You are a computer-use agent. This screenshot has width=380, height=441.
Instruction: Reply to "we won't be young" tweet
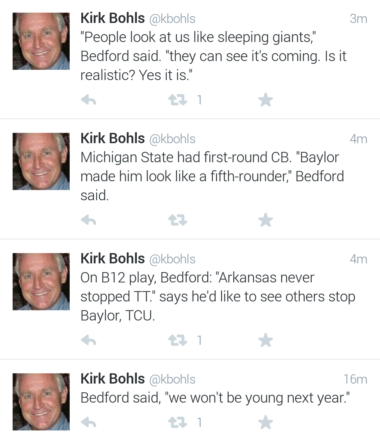(x=88, y=422)
